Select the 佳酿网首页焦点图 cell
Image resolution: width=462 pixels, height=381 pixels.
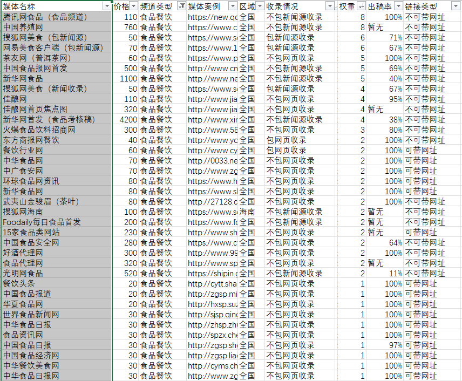point(57,110)
